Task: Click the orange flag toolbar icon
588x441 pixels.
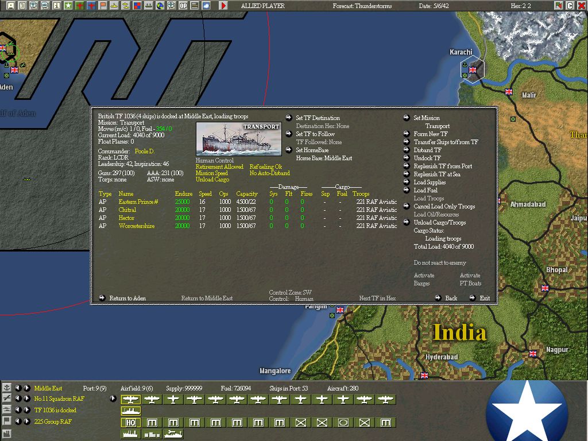Action: click(x=103, y=6)
